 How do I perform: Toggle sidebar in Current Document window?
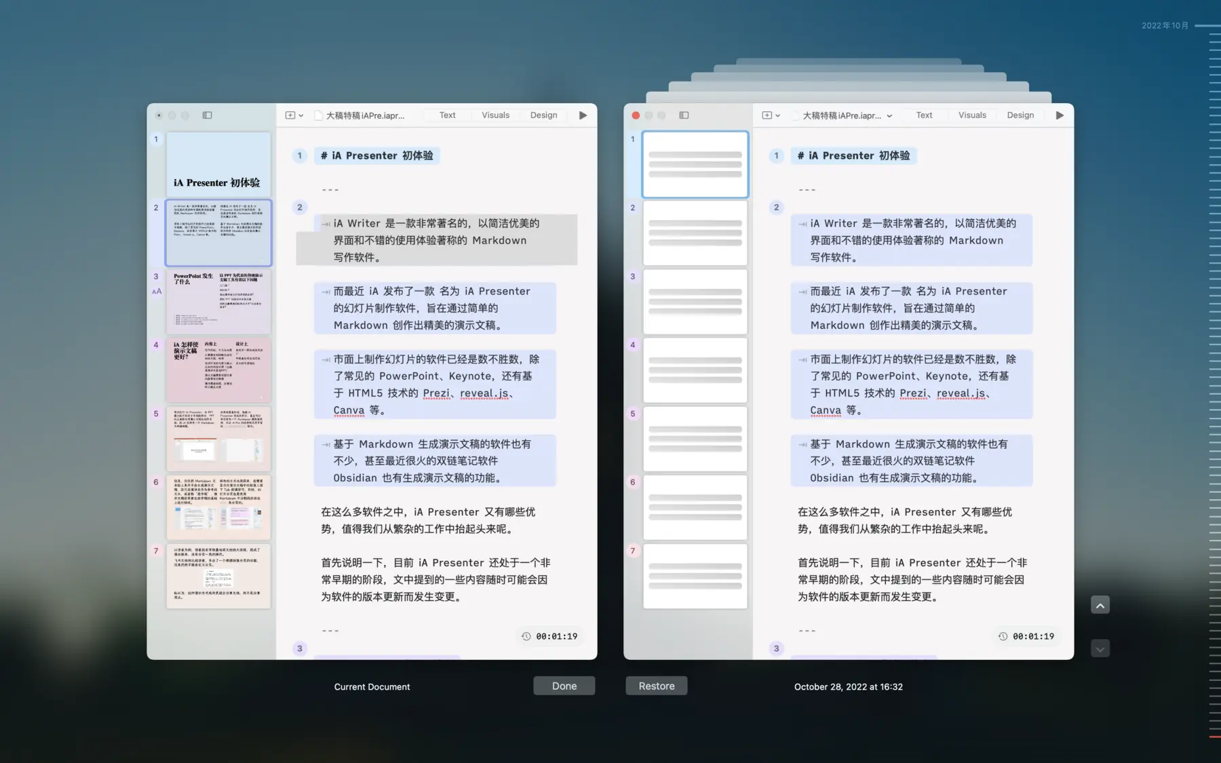pos(207,115)
